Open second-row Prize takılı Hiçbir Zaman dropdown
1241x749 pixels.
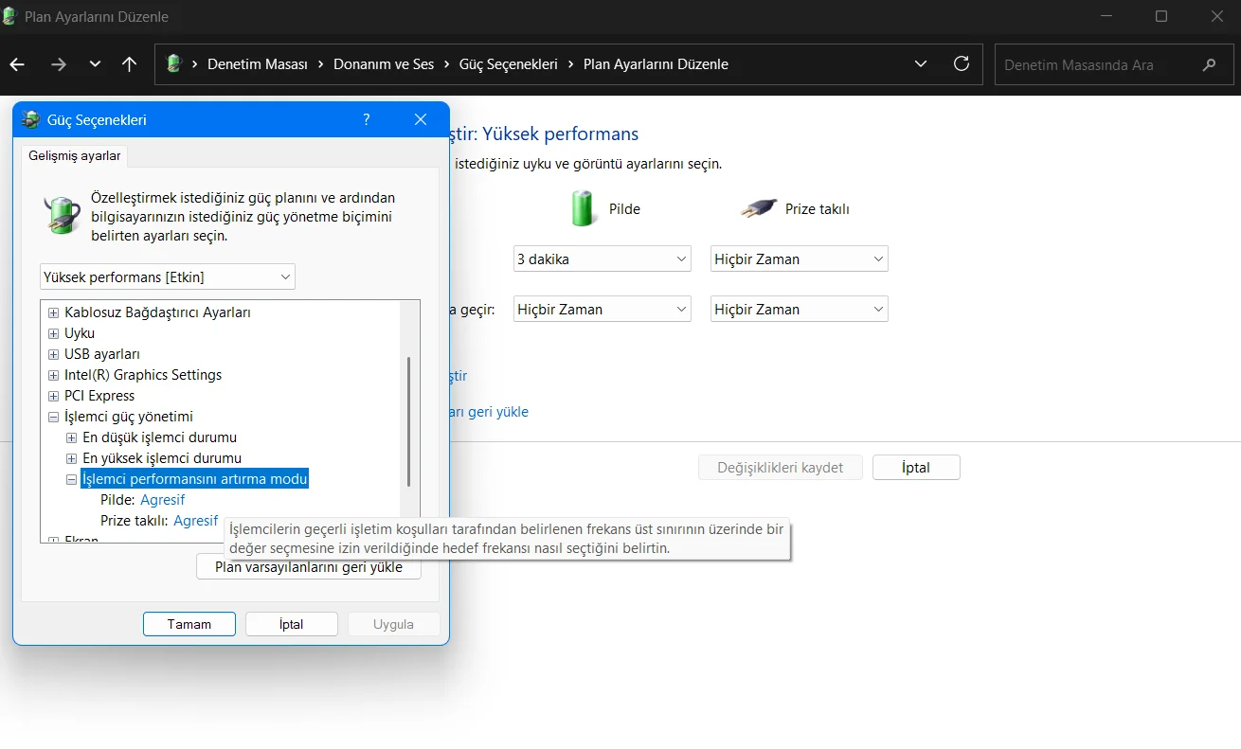800,309
